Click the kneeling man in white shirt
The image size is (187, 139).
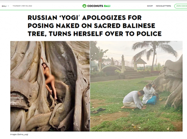click(x=134, y=100)
